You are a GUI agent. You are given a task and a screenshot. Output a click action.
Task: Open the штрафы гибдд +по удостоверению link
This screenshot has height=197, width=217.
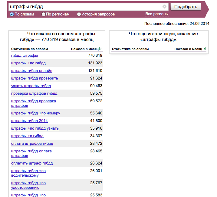point(28,185)
